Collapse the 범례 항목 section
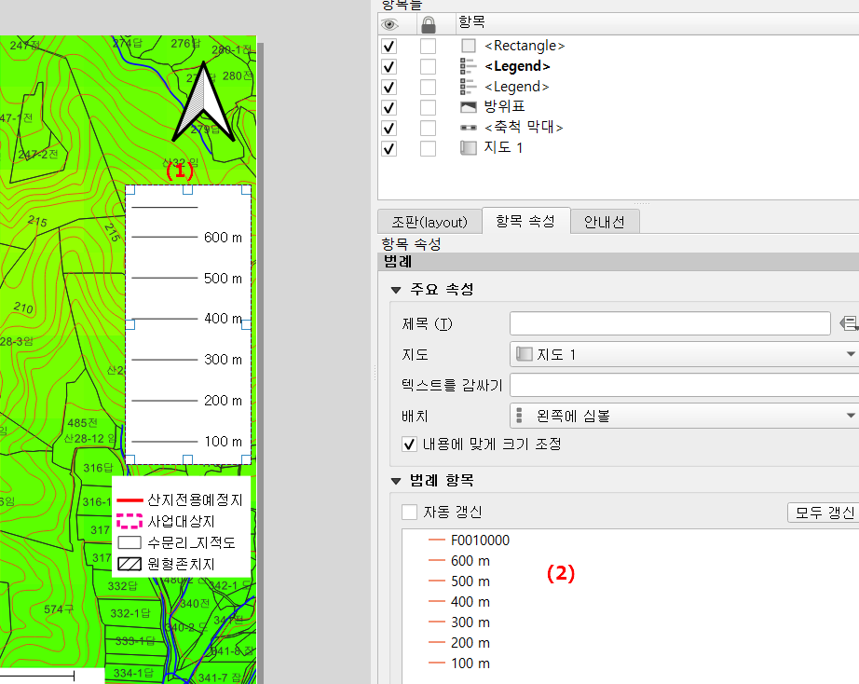This screenshot has height=684, width=859. coord(396,481)
